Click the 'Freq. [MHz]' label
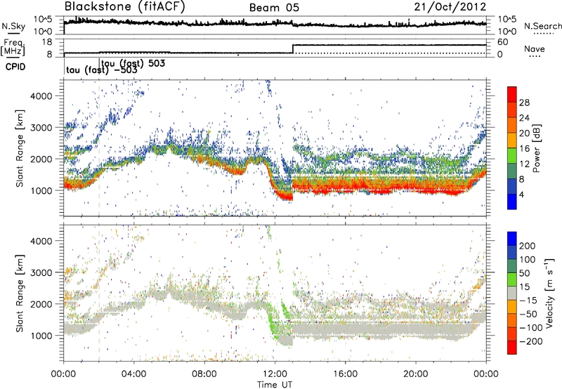Viewport: 562px width, 389px height. tap(13, 47)
